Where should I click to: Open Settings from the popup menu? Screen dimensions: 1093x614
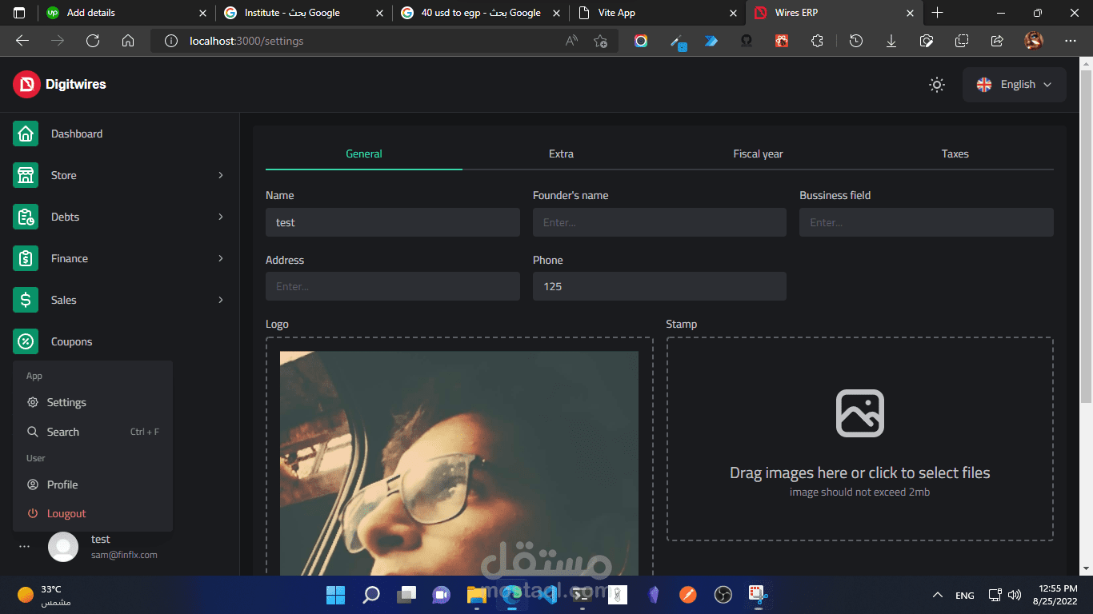(93, 402)
